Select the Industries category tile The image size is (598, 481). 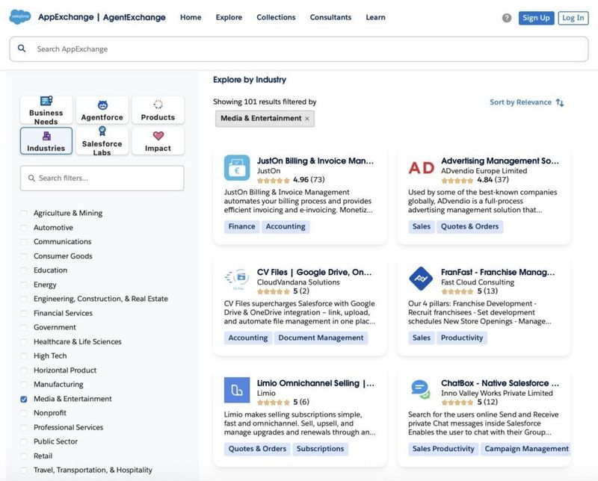tap(46, 141)
